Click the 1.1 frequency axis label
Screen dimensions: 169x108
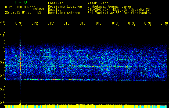2,35
